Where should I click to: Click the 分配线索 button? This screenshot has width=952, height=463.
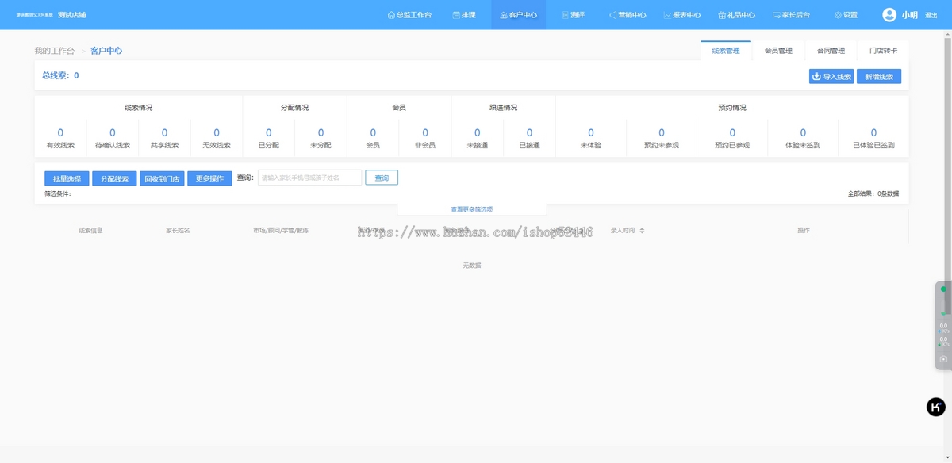click(114, 178)
